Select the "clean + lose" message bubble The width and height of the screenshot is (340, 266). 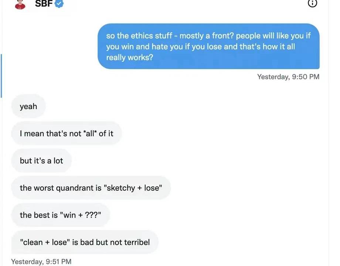point(85,242)
